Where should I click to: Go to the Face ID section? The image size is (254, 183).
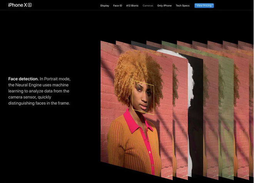117,6
